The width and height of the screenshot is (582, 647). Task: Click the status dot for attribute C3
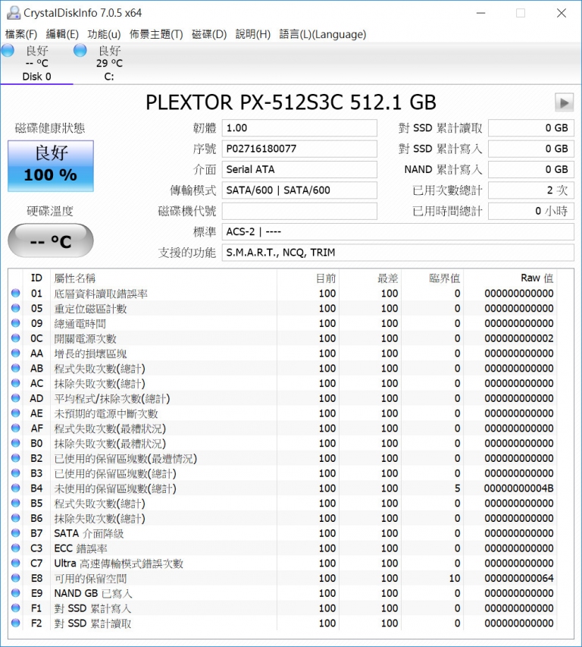16,548
